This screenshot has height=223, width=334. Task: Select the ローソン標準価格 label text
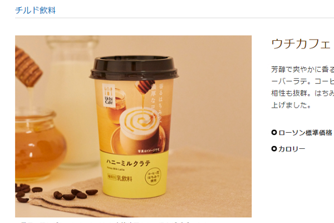pyautogui.click(x=305, y=133)
